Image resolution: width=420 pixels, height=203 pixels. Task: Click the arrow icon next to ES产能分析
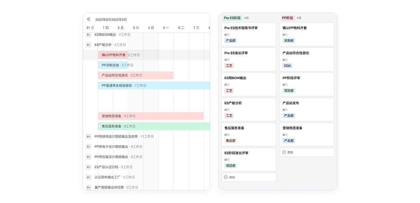(89, 45)
